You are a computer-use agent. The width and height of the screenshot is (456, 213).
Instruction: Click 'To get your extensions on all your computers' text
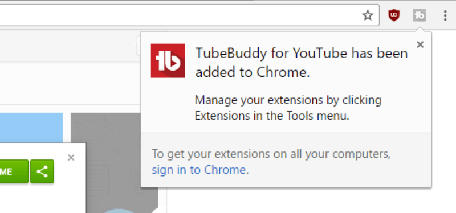point(271,154)
